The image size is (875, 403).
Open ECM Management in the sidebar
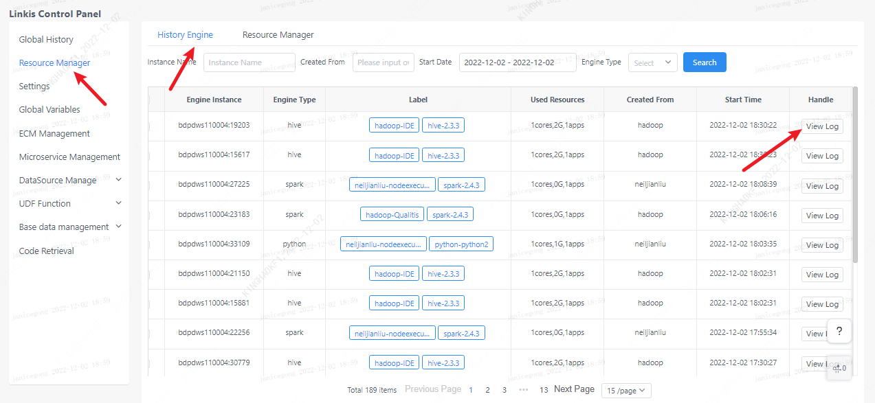[54, 134]
